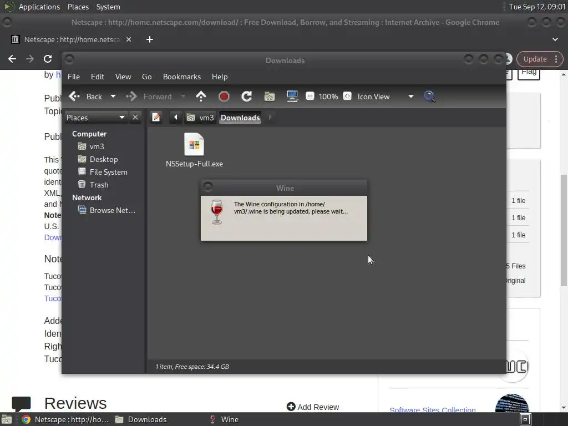Viewport: 568px width, 426px height.
Task: Click the wine glass icon in the dialog
Action: (x=217, y=212)
